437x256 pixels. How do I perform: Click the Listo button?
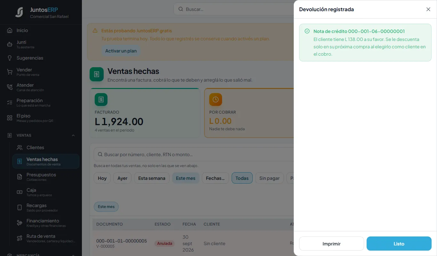[x=399, y=244]
